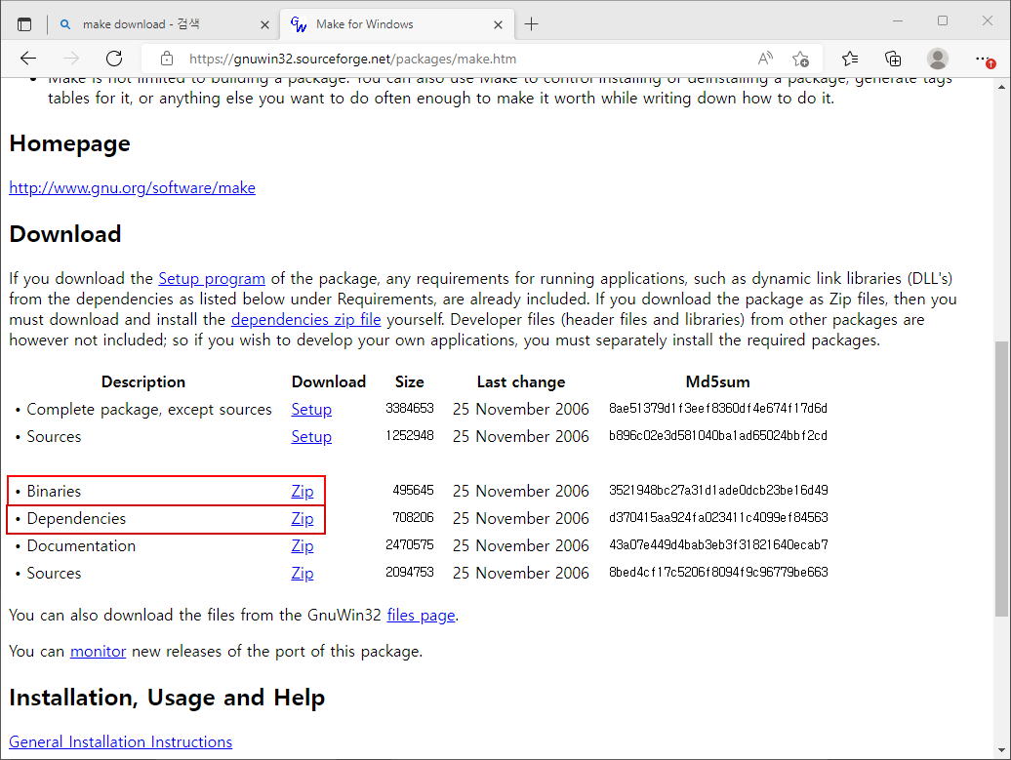Click the address bar URL

352,59
